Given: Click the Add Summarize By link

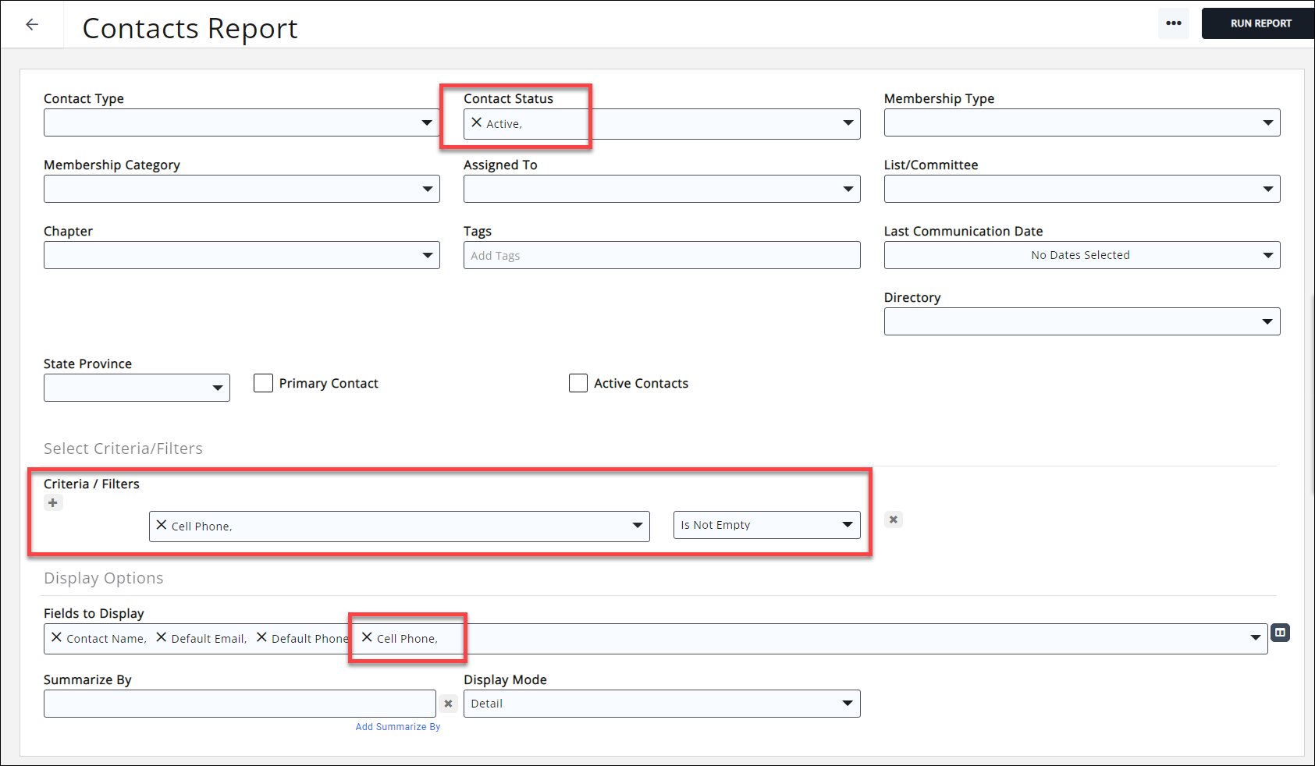Looking at the screenshot, I should point(398,727).
